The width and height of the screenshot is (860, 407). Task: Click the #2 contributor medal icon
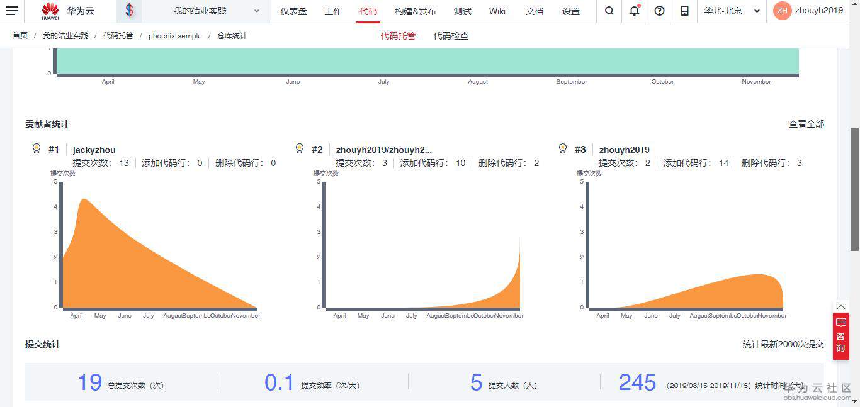(300, 148)
